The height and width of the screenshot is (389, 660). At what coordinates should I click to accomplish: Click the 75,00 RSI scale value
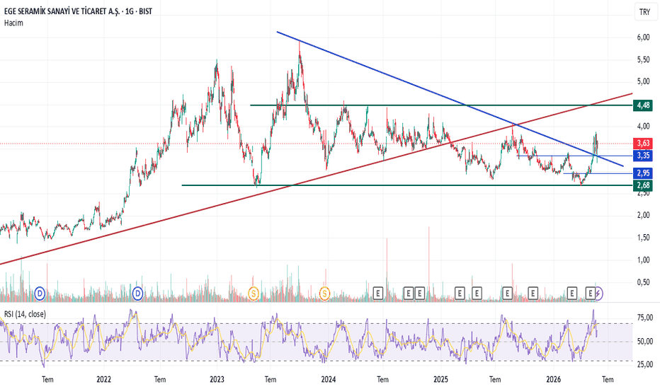tap(645, 318)
